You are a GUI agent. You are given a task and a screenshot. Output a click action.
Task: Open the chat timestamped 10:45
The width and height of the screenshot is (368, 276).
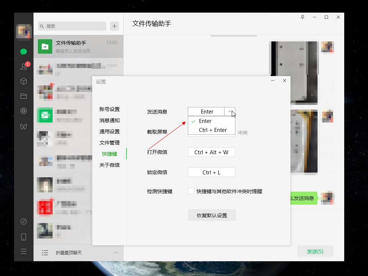[78, 70]
